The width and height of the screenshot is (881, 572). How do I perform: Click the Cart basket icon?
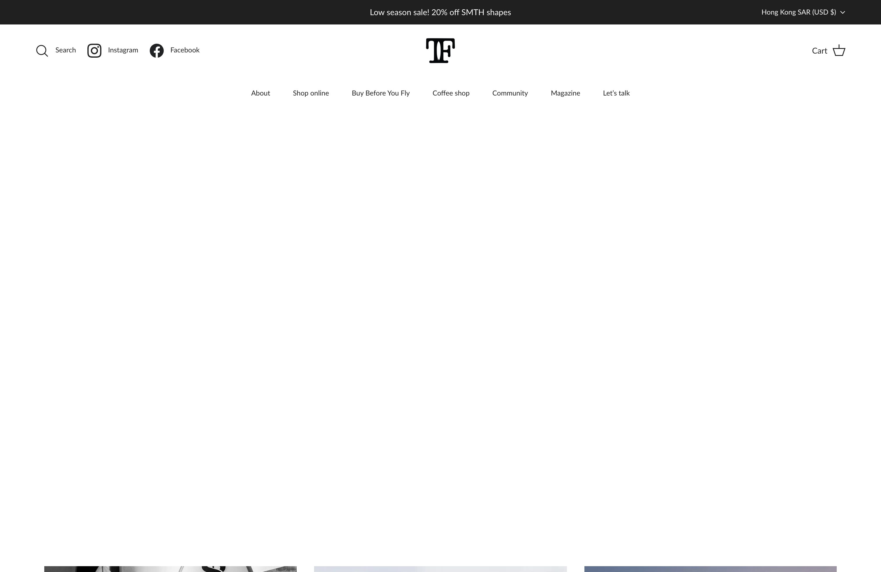(839, 51)
